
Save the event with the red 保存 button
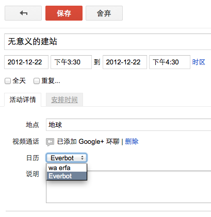[64, 13]
